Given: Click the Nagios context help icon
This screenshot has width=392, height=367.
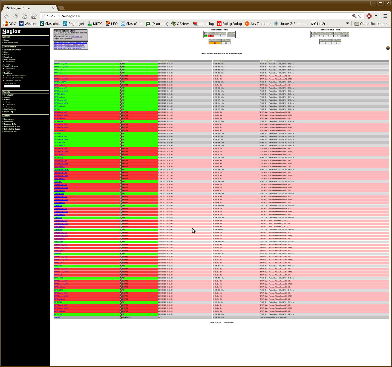Looking at the screenshot, I should (388, 48).
